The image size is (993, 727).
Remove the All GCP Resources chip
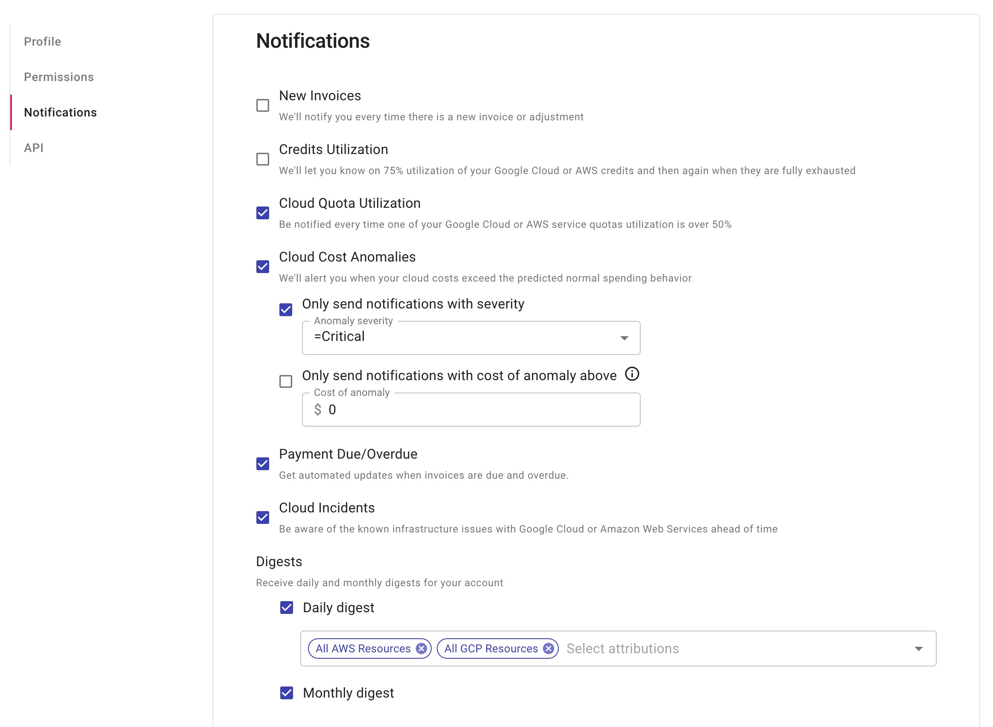[548, 648]
